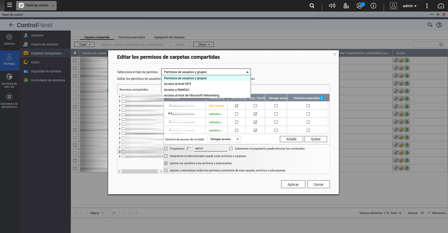Choose 'Acceso al host de Microsoft Networking'

(x=206, y=95)
